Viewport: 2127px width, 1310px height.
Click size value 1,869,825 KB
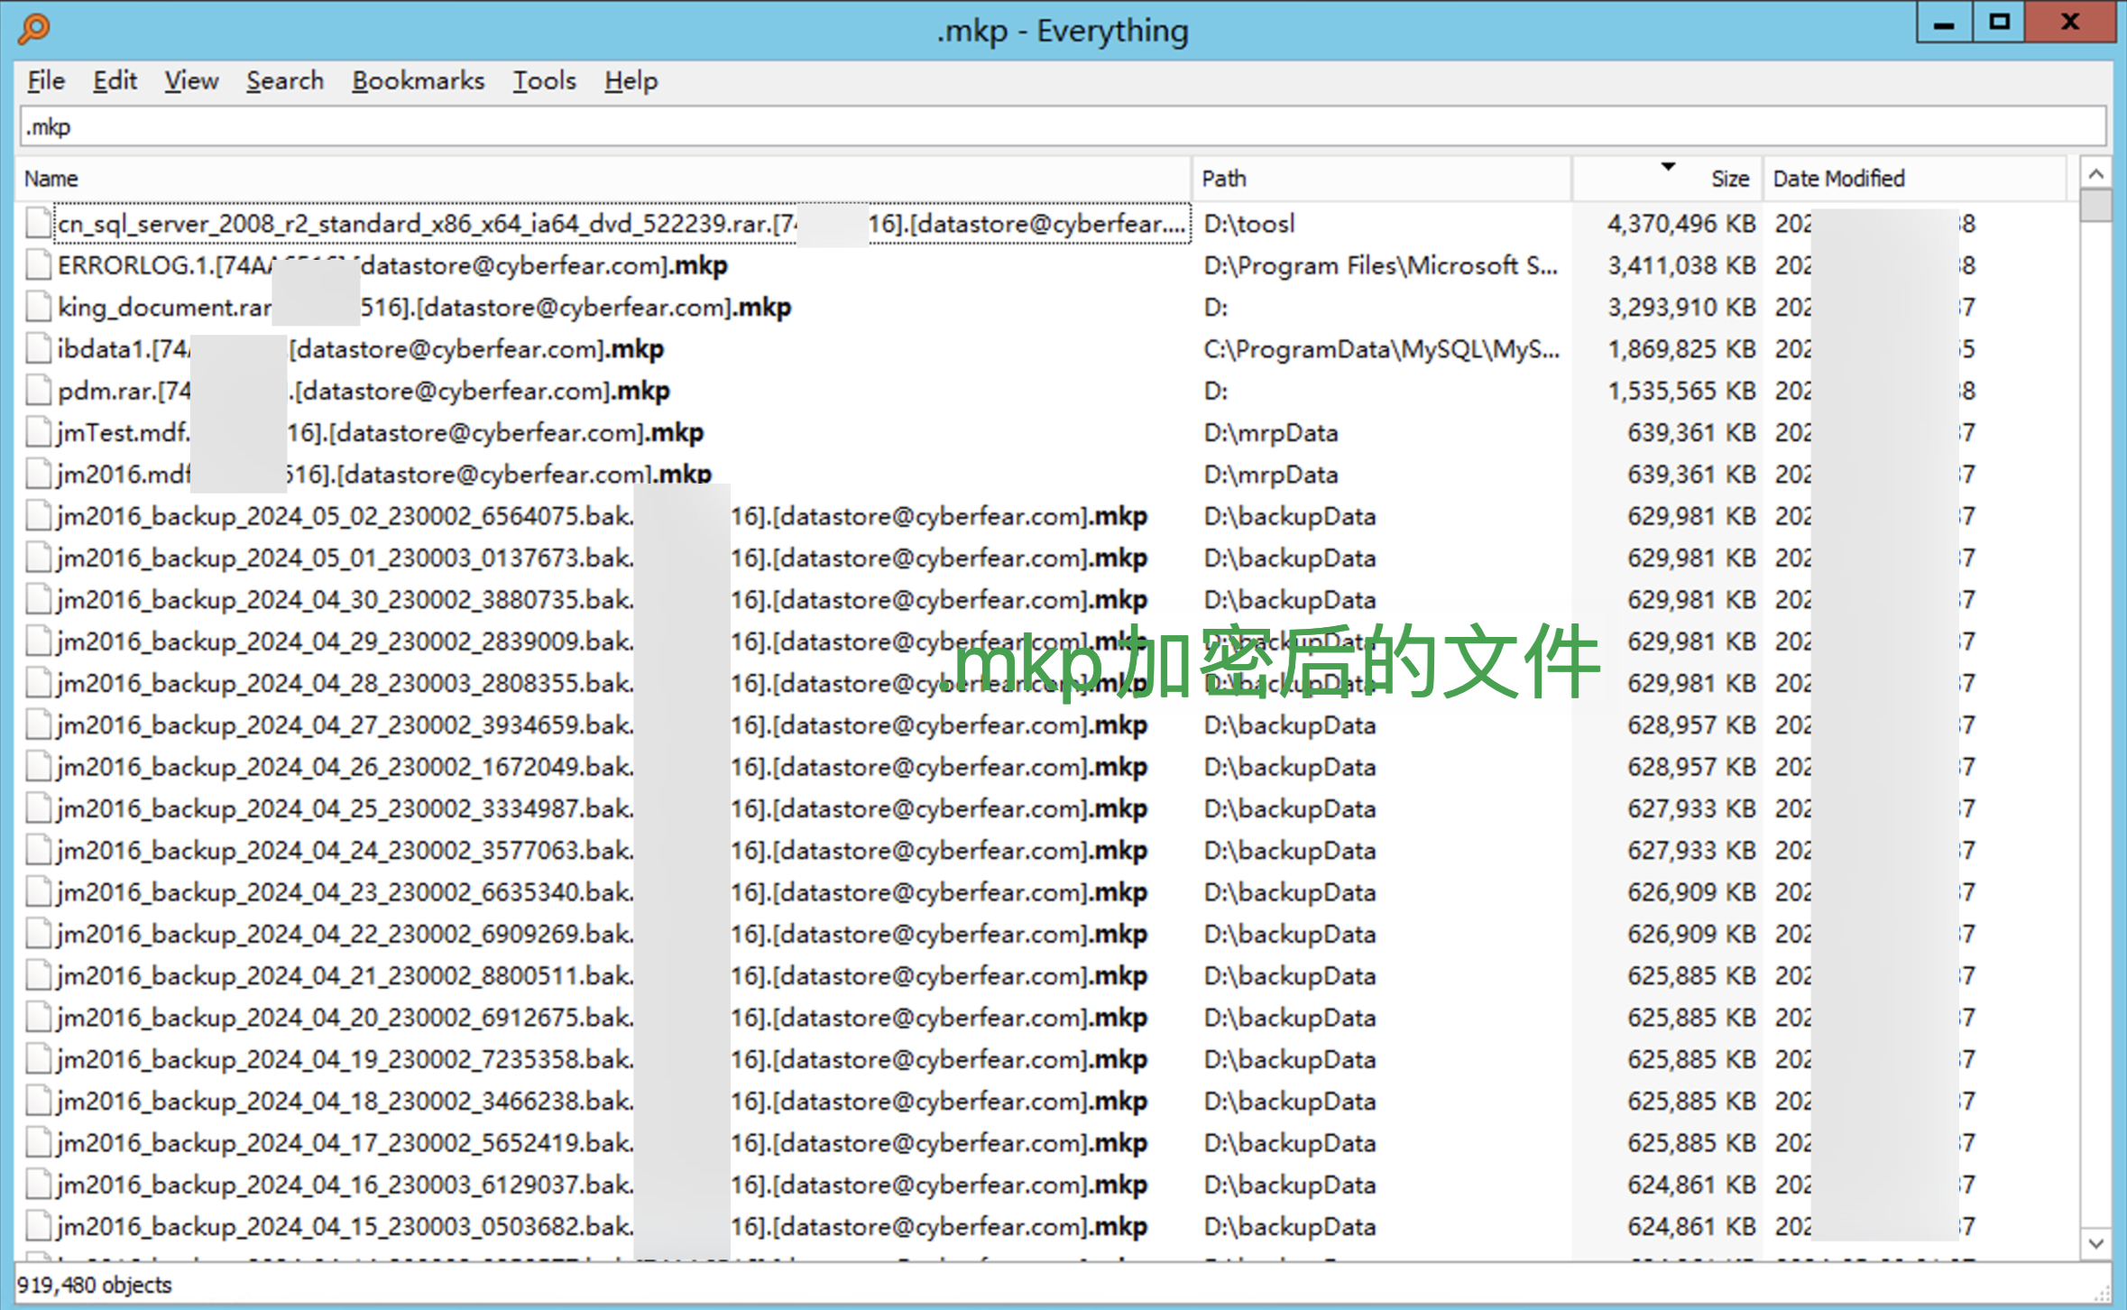tap(1681, 349)
